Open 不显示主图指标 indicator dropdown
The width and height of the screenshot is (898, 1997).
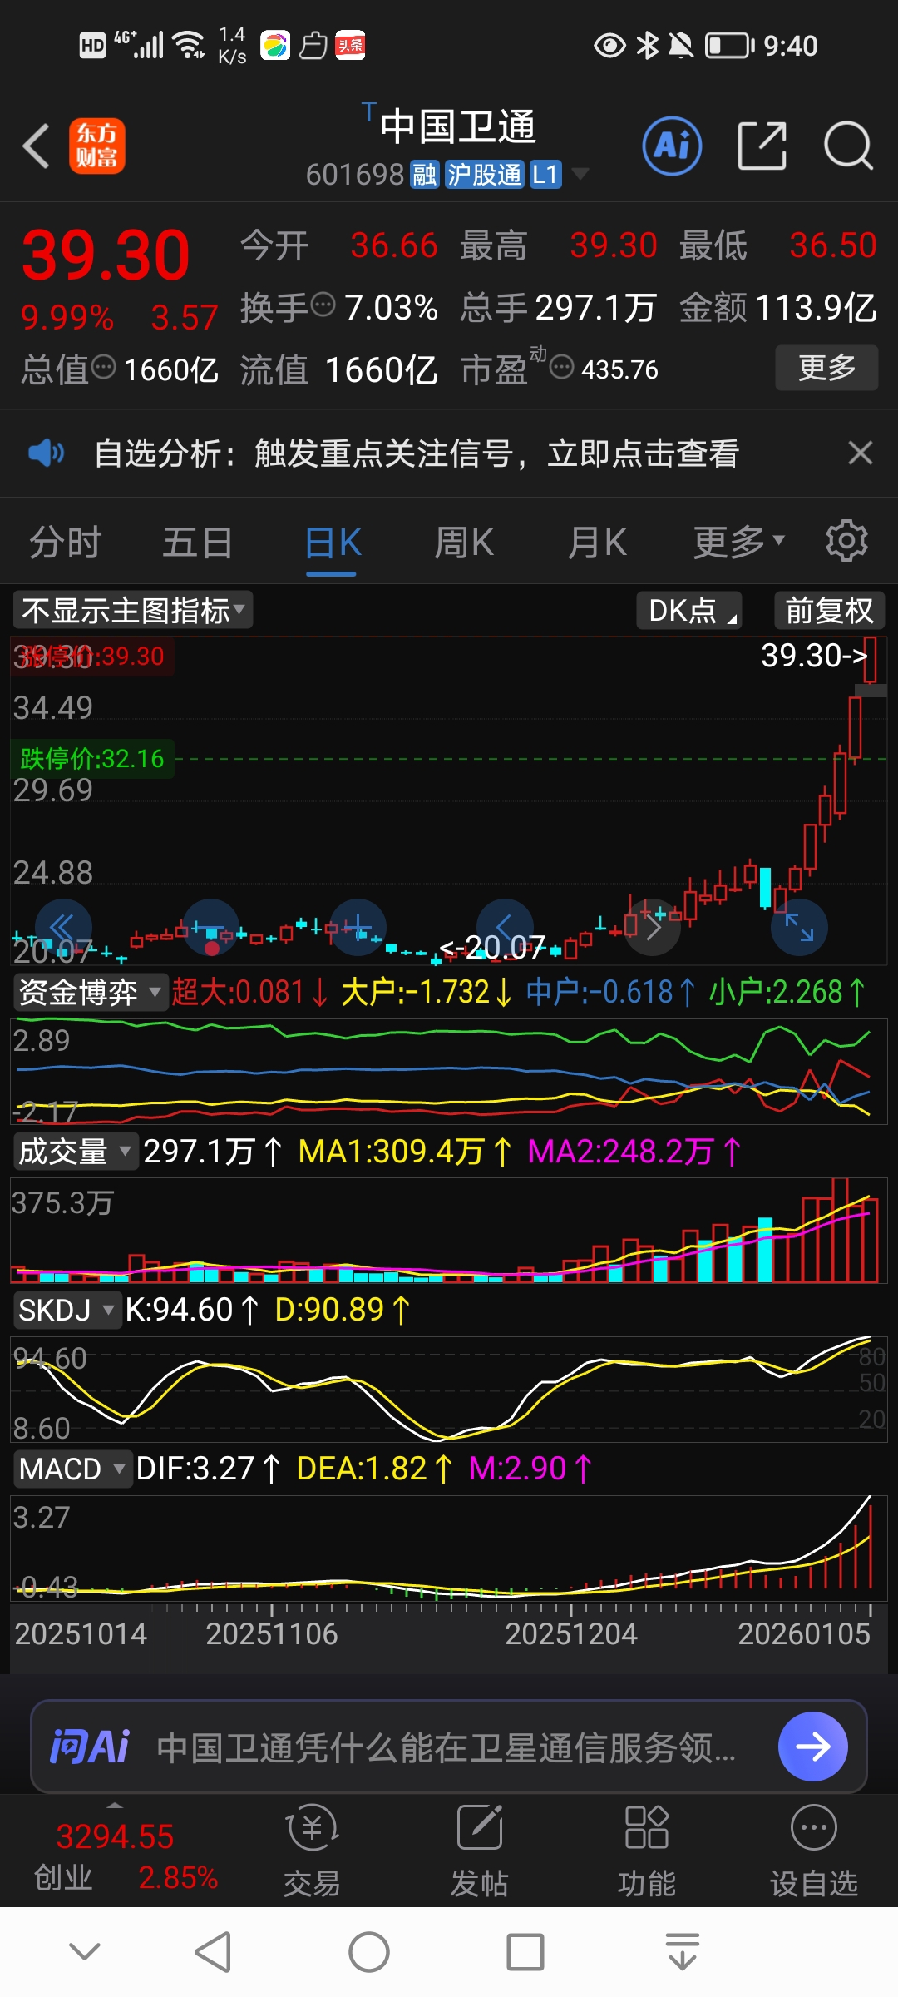[x=133, y=611]
